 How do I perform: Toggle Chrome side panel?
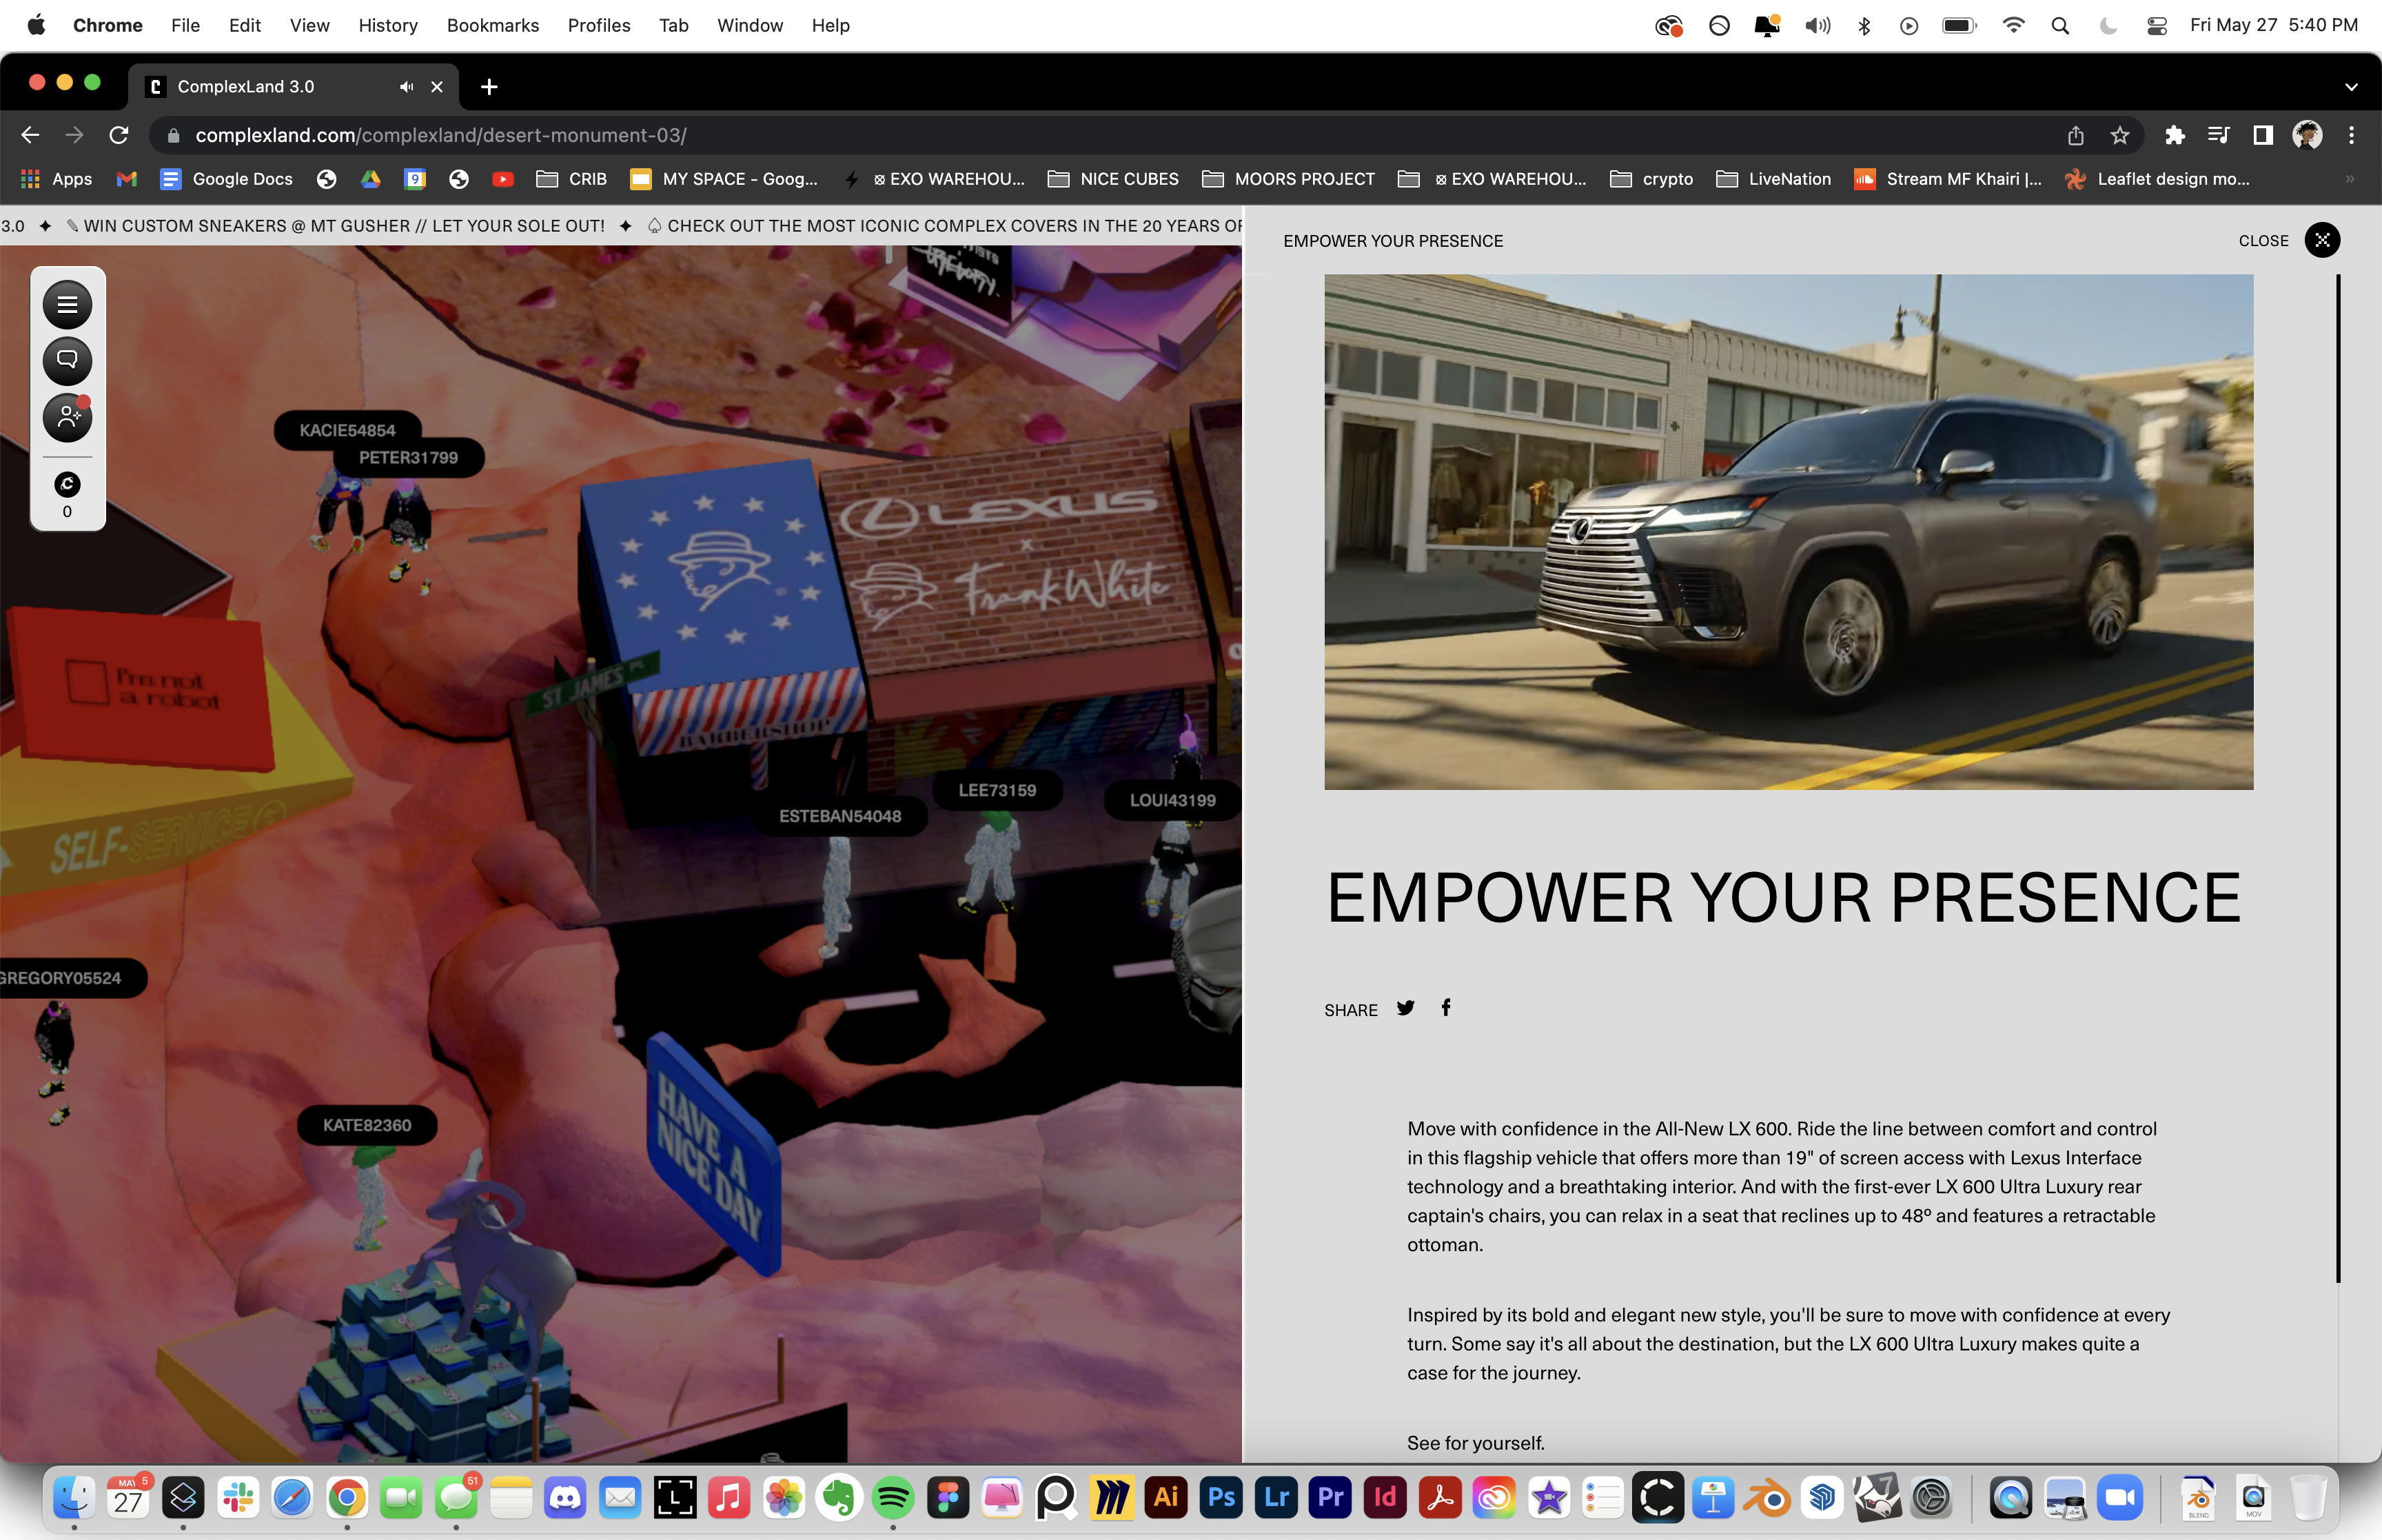click(x=2263, y=135)
